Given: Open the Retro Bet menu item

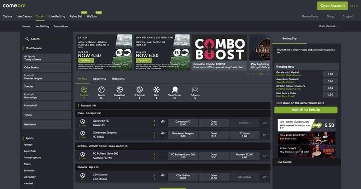Looking at the screenshot, I should pyautogui.click(x=76, y=16).
